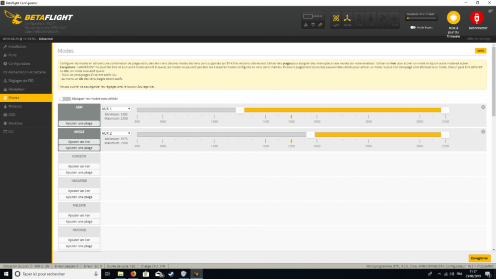Click the Betaflight bee logo
The image size is (496, 279).
(x=13, y=17)
